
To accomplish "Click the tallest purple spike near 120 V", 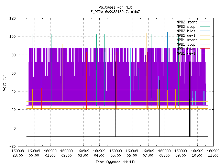I will point(159,33).
